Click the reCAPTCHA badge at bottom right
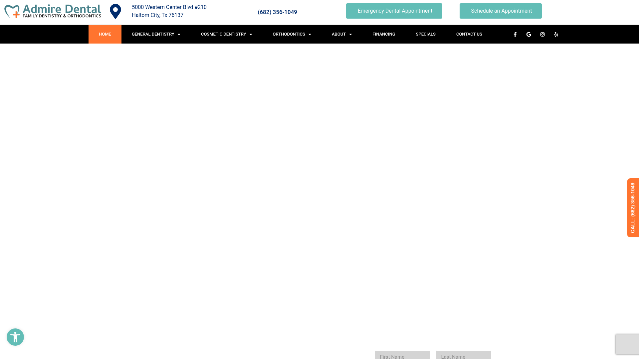The width and height of the screenshot is (639, 359). (627, 344)
